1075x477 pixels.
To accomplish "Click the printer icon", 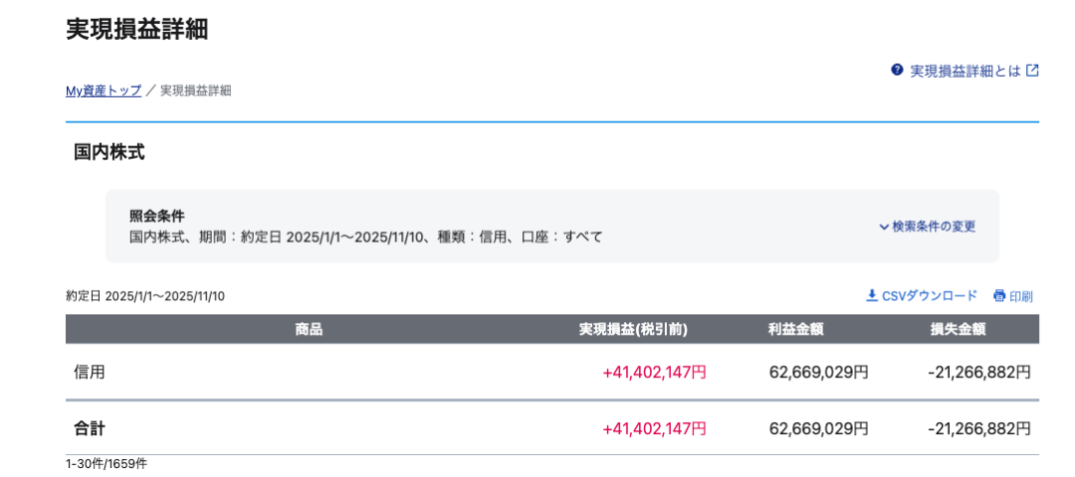I will pyautogui.click(x=999, y=296).
